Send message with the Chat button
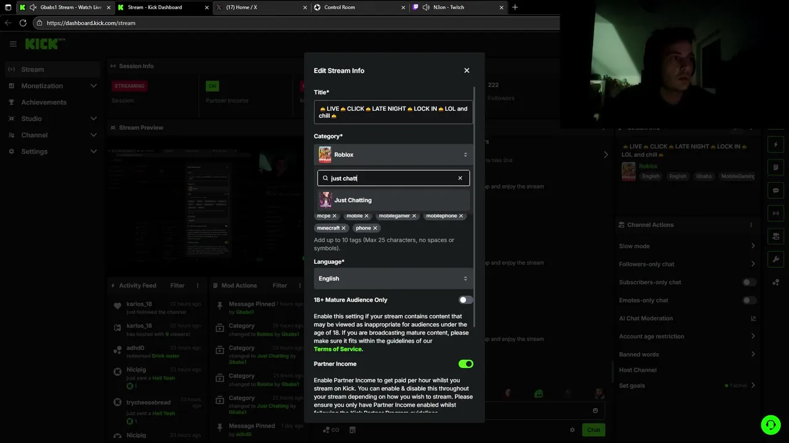 click(594, 429)
